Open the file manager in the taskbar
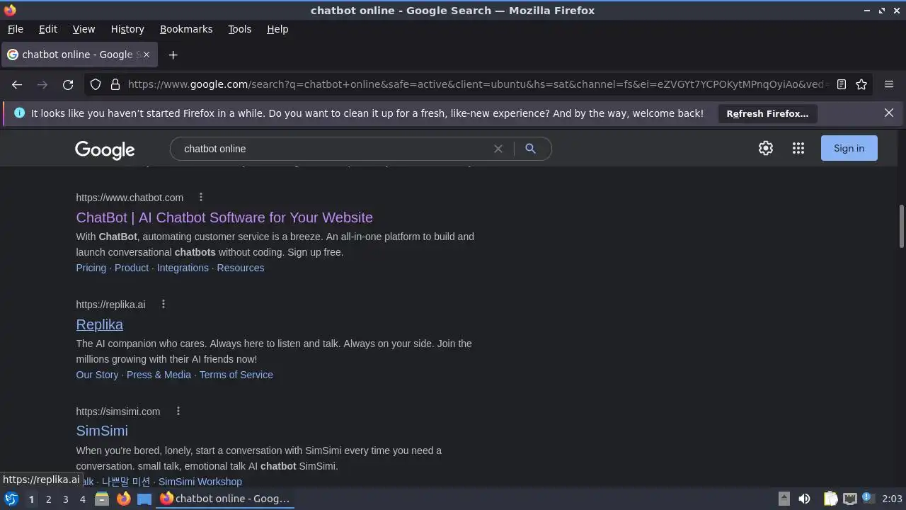This screenshot has width=906, height=510. click(102, 499)
